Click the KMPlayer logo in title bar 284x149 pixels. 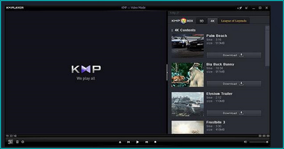(x=15, y=8)
